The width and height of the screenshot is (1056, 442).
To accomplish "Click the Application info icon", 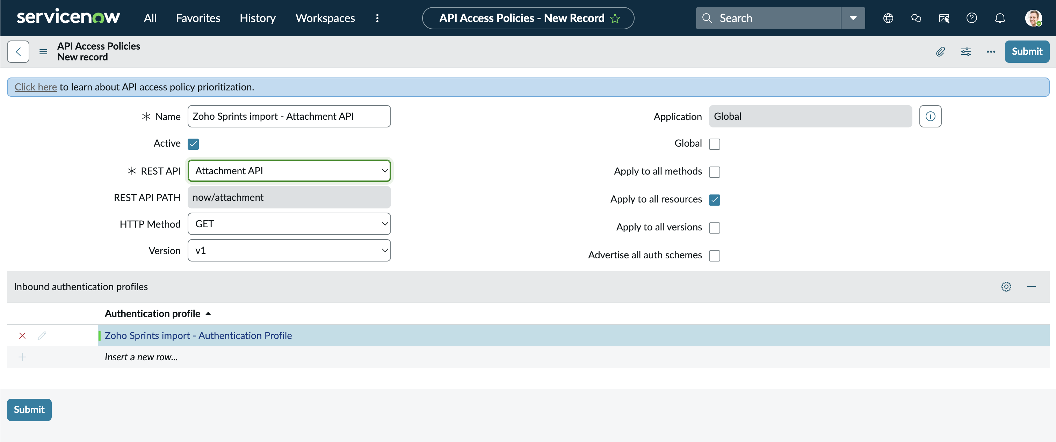I will click(x=930, y=116).
